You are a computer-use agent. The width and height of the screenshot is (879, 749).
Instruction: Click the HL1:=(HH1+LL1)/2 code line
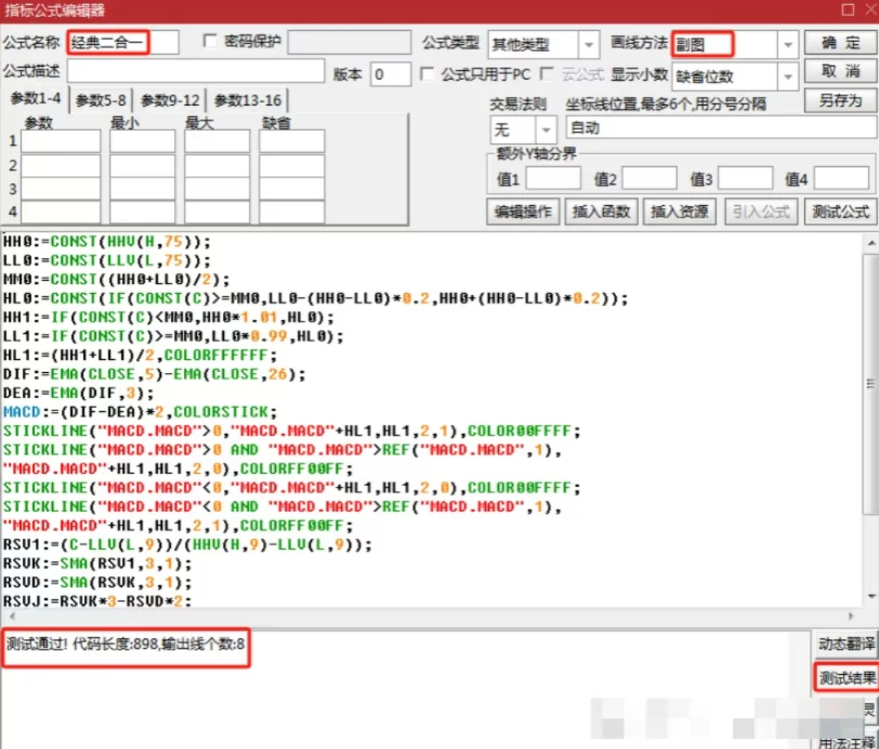[x=140, y=356]
